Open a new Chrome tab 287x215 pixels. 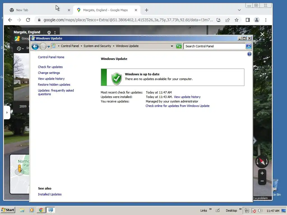(x=146, y=10)
